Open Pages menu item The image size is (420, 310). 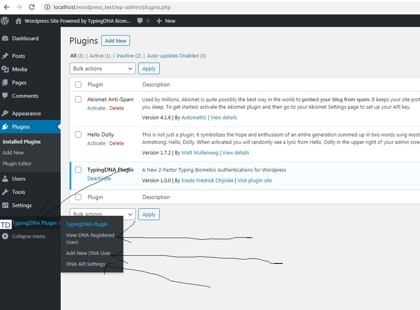(19, 83)
